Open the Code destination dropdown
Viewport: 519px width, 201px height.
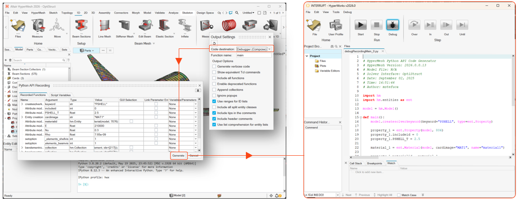click(269, 49)
